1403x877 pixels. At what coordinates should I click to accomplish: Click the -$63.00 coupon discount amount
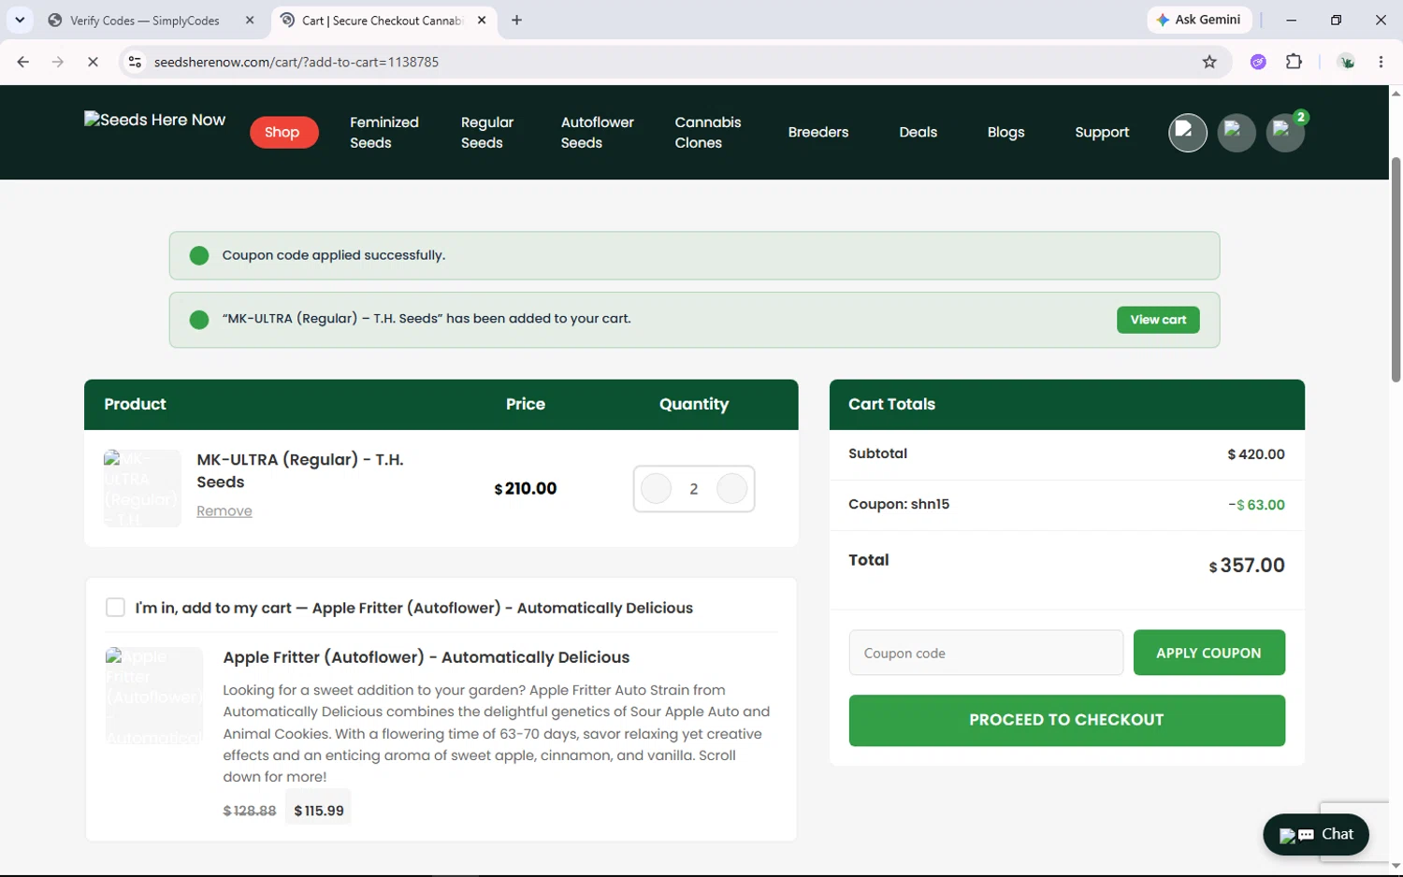pyautogui.click(x=1256, y=505)
